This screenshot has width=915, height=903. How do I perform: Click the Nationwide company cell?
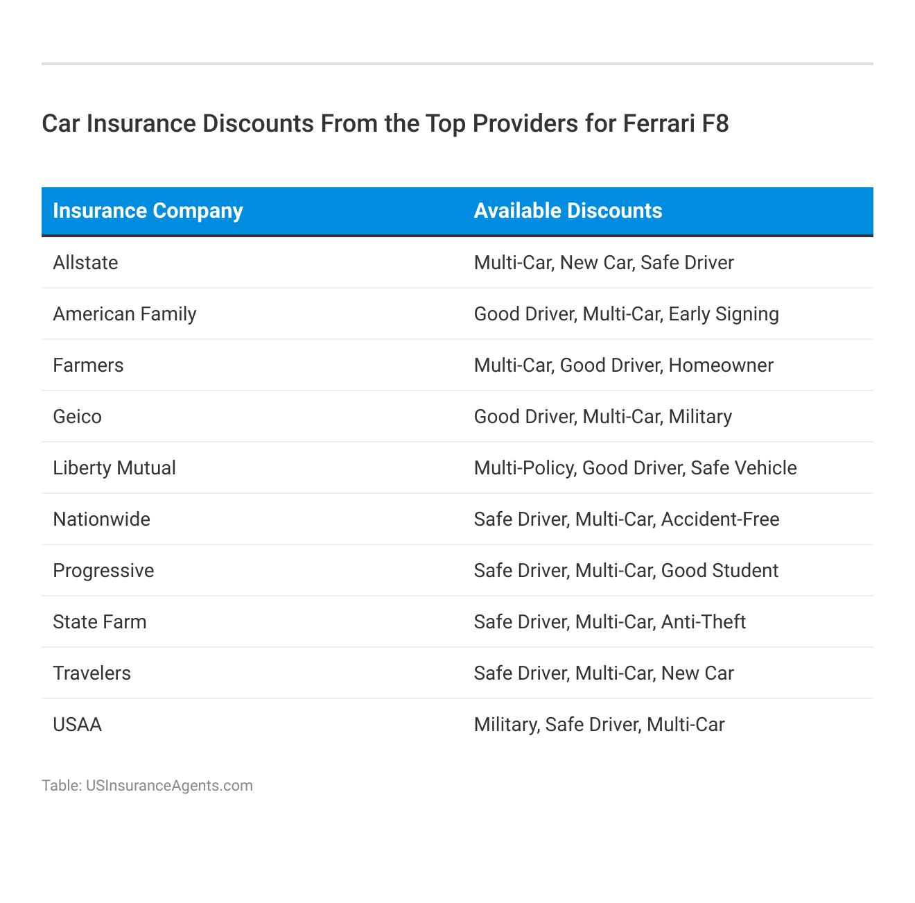pos(101,519)
